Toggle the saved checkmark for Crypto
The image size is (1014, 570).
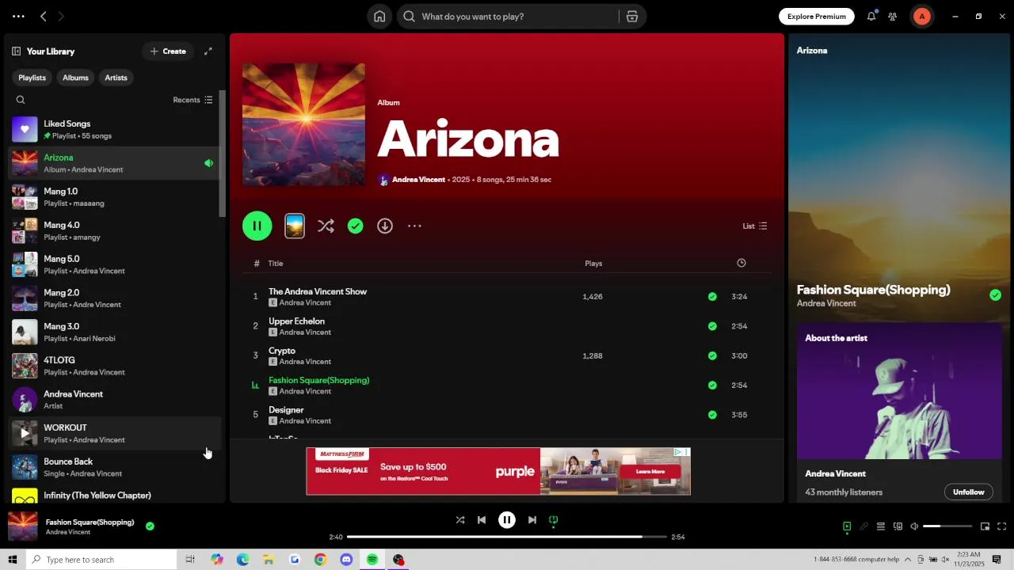pyautogui.click(x=712, y=355)
